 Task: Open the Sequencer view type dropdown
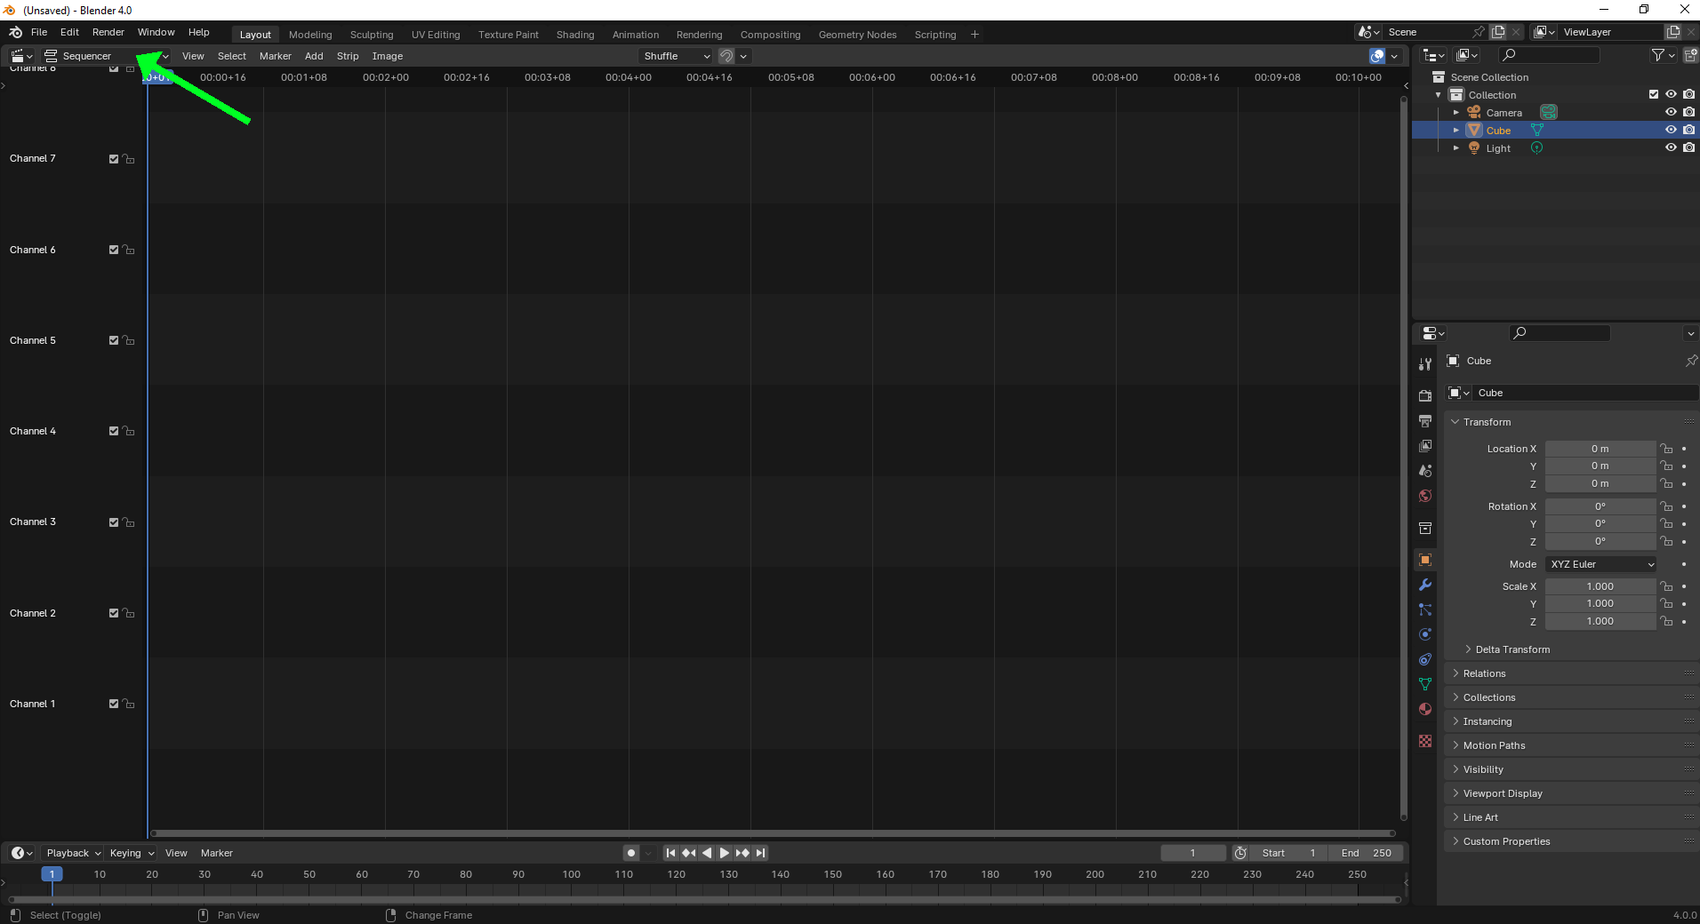coord(107,56)
